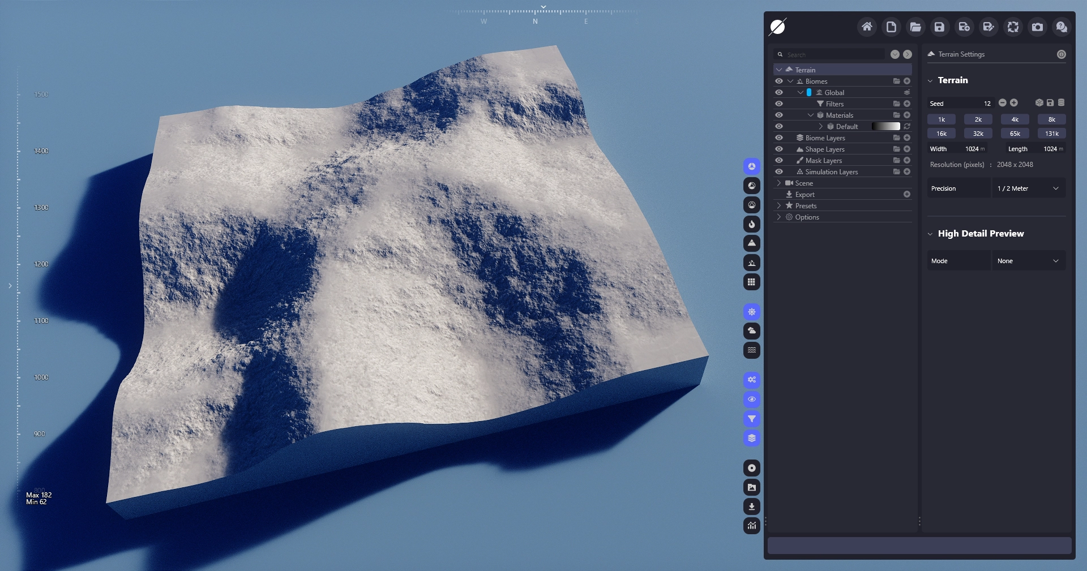Open the High Detail Preview Mode dropdown
Image resolution: width=1087 pixels, height=571 pixels.
point(1028,261)
